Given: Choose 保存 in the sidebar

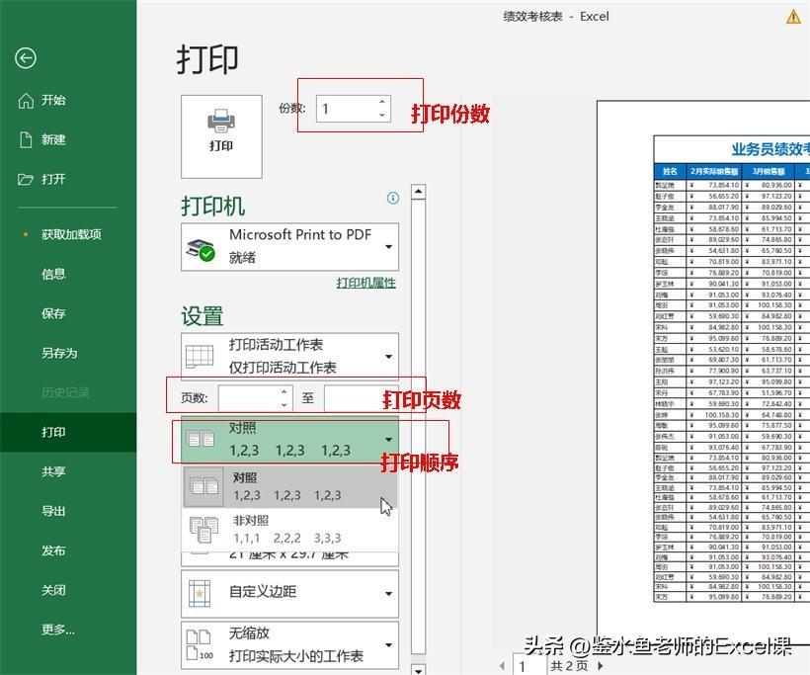Looking at the screenshot, I should [x=53, y=313].
